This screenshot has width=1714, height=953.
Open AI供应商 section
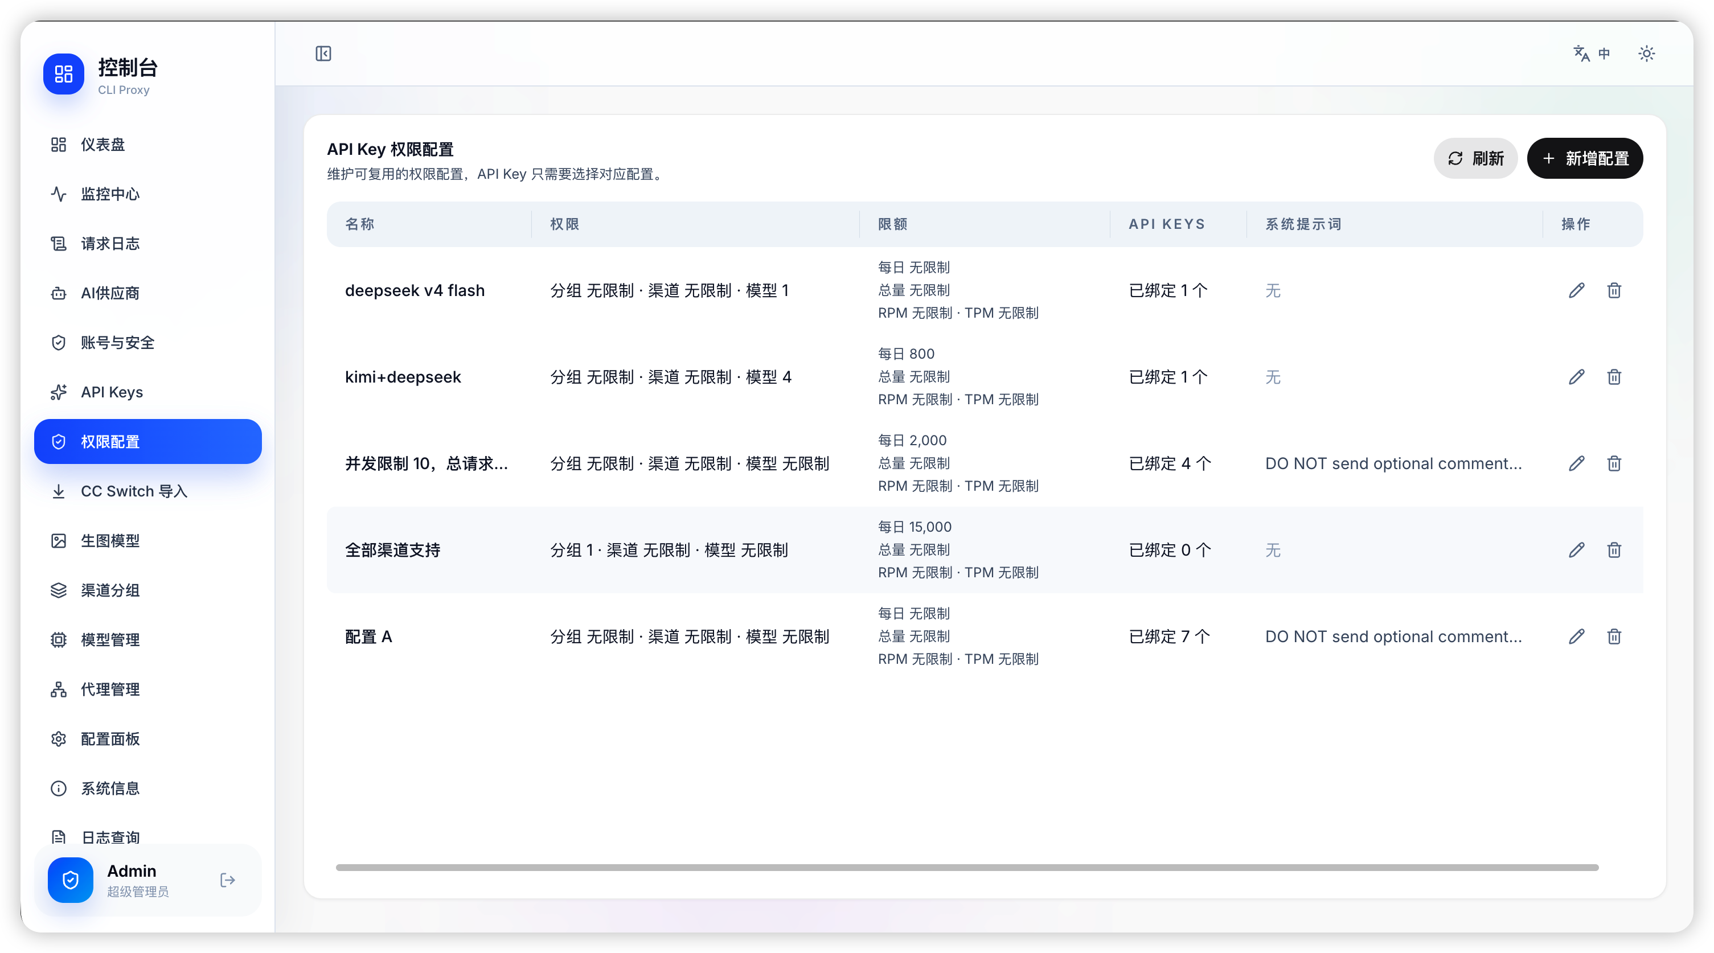point(147,293)
